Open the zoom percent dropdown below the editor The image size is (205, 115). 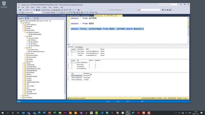[73, 44]
